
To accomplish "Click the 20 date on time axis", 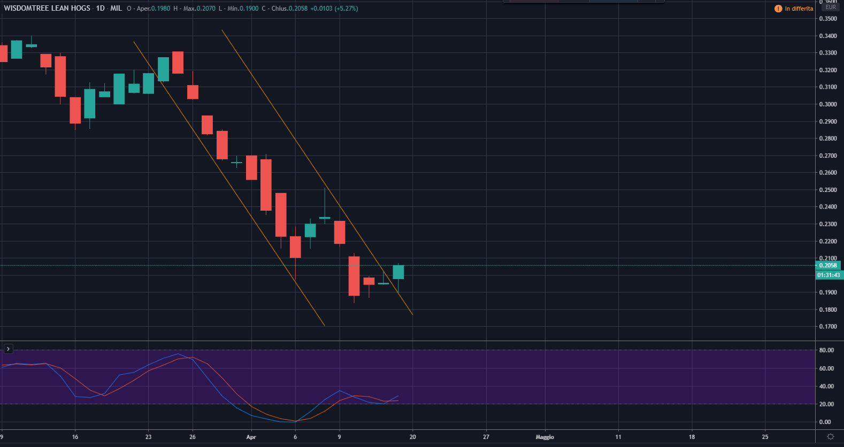I will [412, 437].
